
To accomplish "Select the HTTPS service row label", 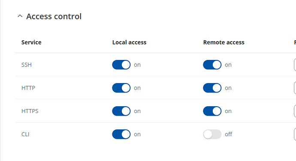I will click(x=30, y=111).
